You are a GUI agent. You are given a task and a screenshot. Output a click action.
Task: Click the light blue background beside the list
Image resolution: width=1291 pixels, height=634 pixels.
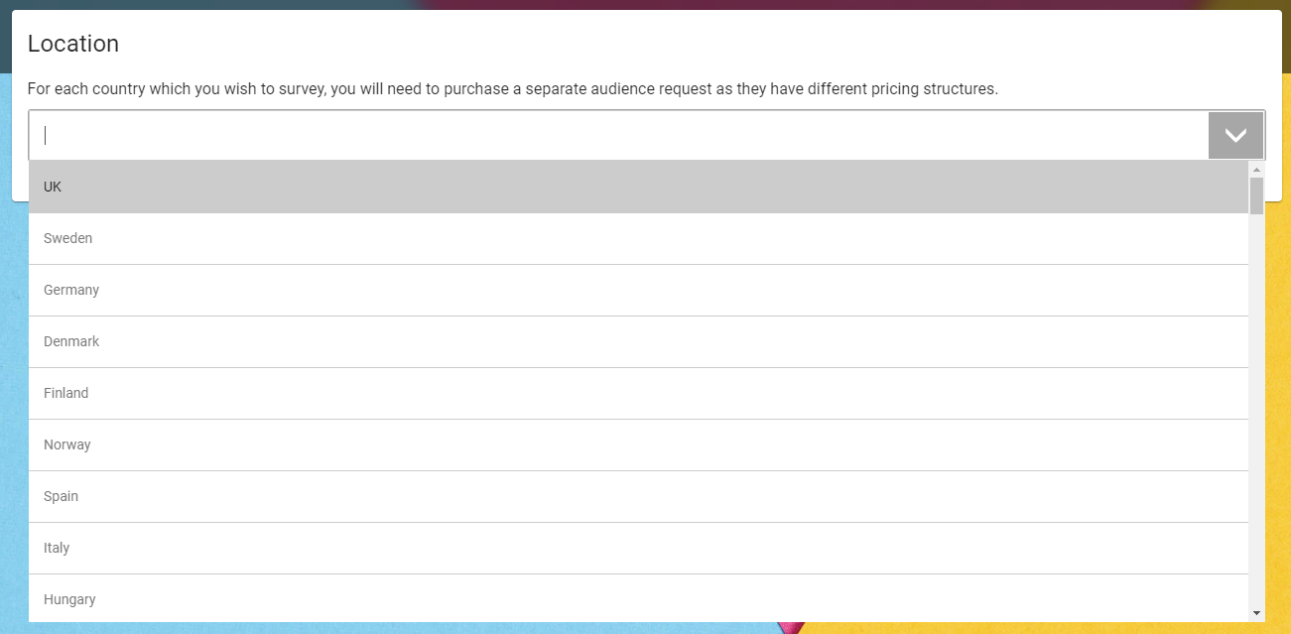[13, 417]
